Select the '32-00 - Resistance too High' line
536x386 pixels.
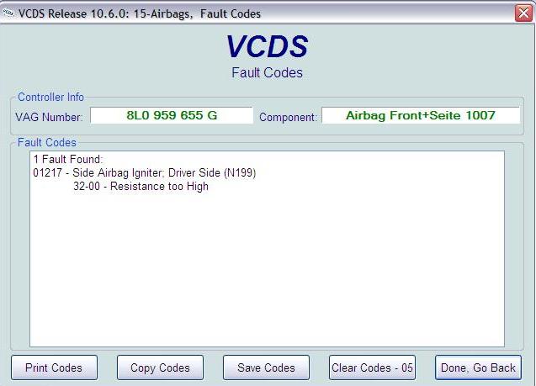point(141,187)
